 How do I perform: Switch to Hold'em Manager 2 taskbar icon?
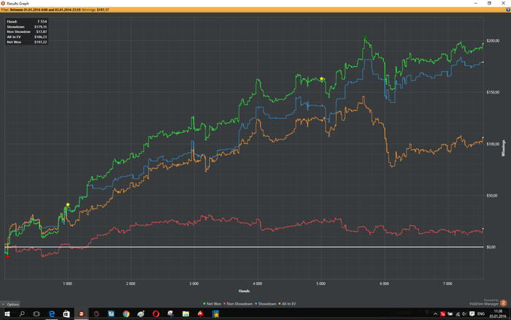[x=81, y=313]
